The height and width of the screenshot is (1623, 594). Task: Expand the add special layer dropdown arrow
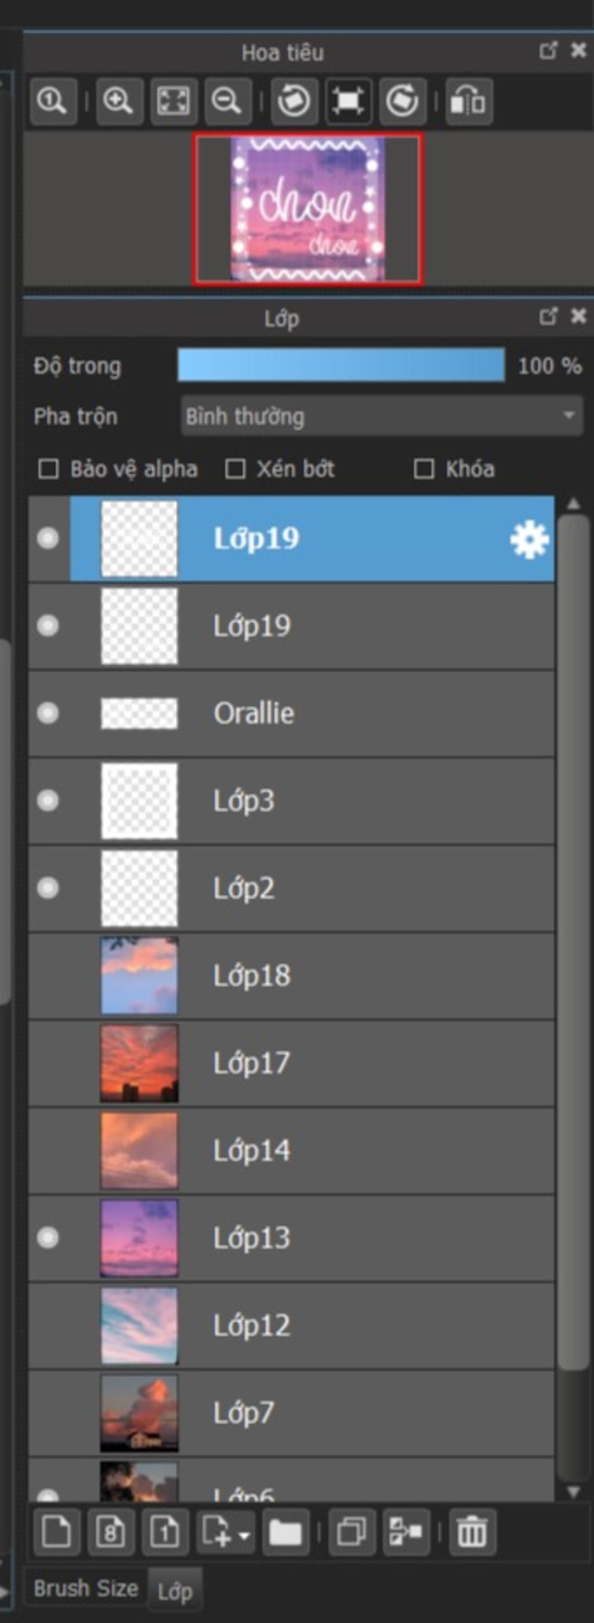244,1534
